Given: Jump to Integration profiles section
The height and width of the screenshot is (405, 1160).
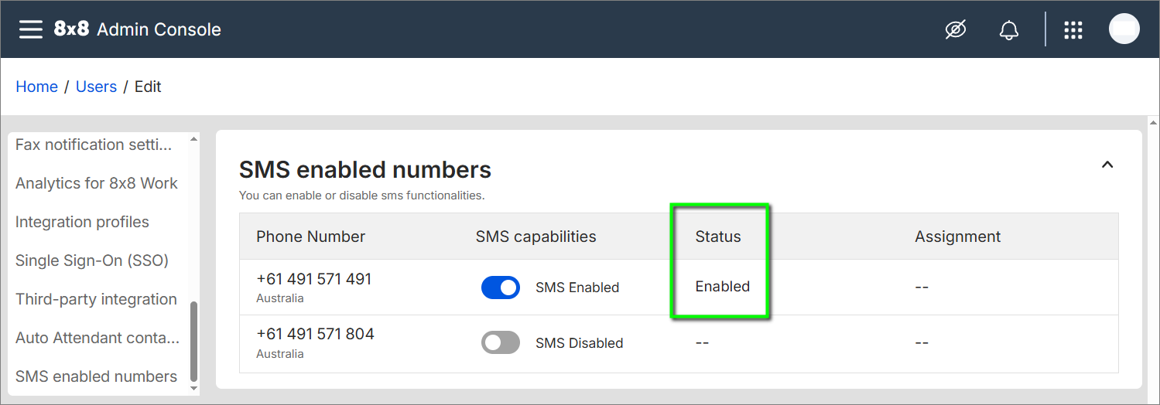Looking at the screenshot, I should coord(82,222).
